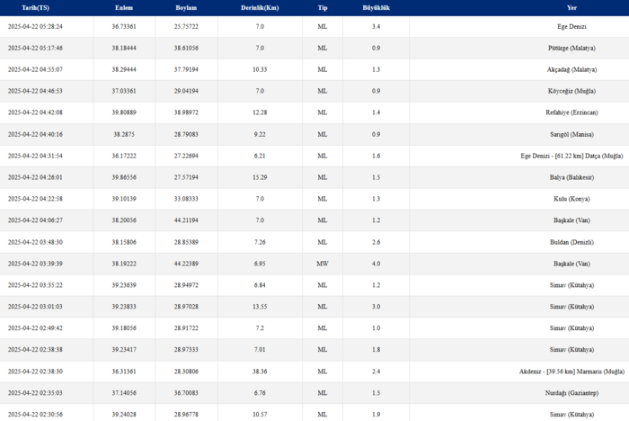Click depth value 38.36
Image resolution: width=629 pixels, height=421 pixels.
(260, 372)
